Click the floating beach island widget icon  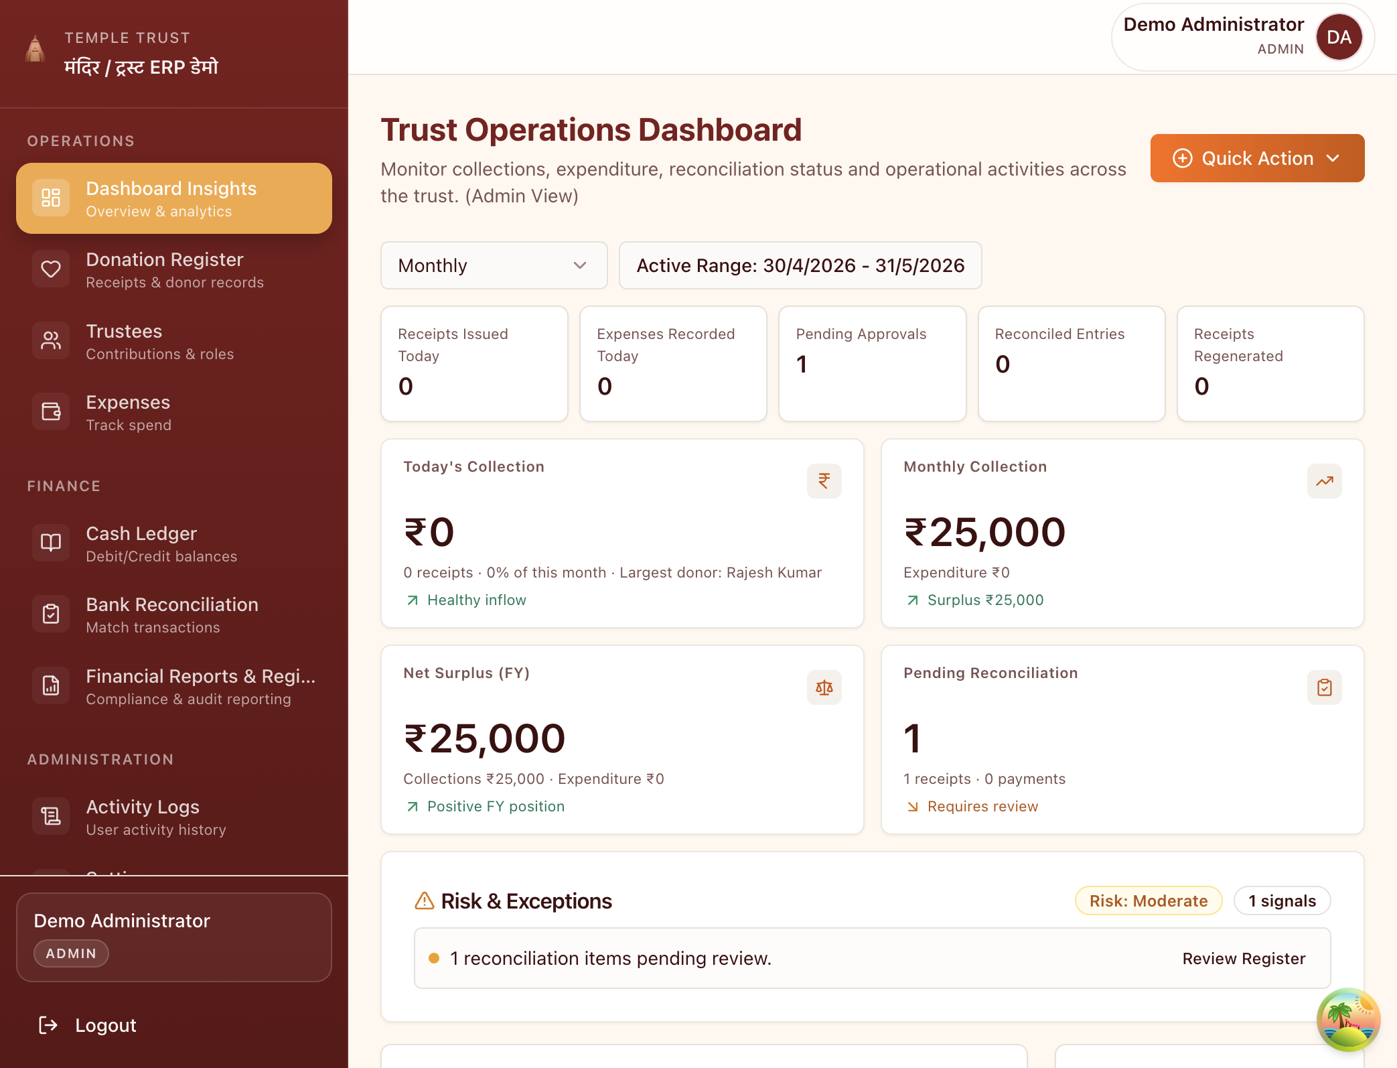[x=1349, y=1020]
